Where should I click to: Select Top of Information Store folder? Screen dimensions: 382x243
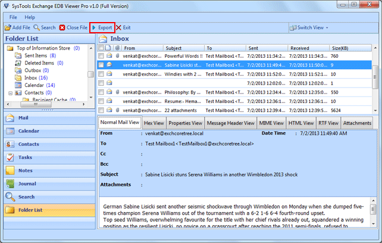[x=43, y=48]
